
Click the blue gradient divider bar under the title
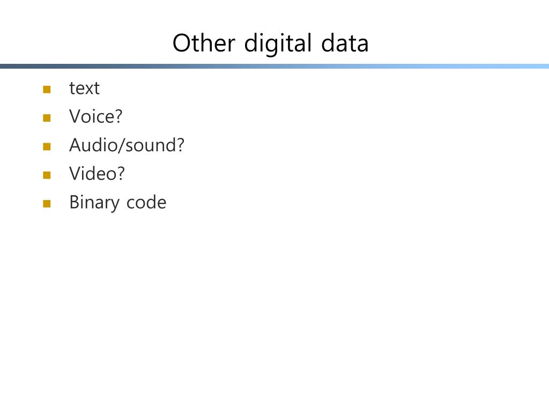coord(274,66)
